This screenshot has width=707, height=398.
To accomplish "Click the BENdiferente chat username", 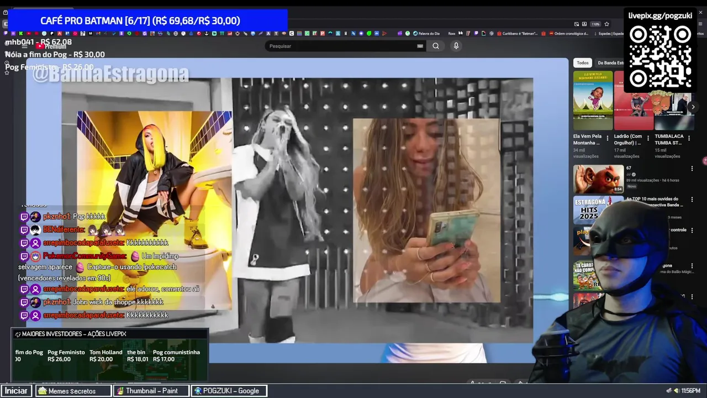I will 64,229.
